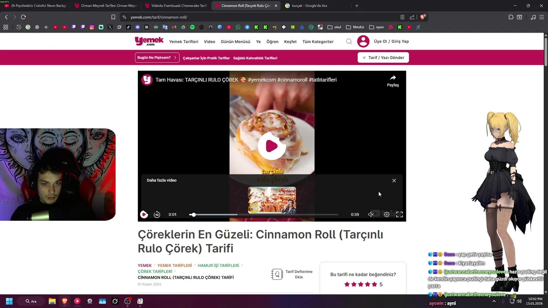
Task: Open the browser media music note control
Action: pos(533,17)
